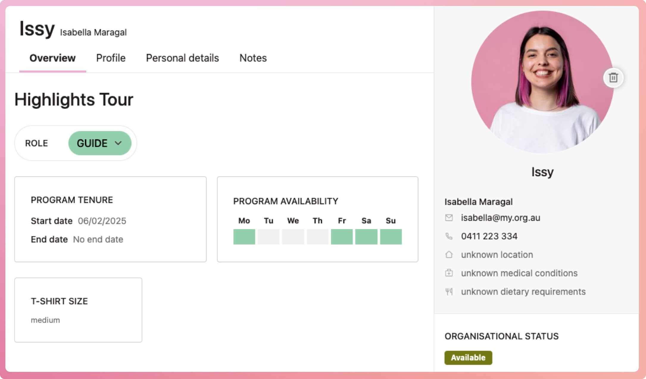Image resolution: width=646 pixels, height=379 pixels.
Task: Go to the Notes tab
Action: click(x=253, y=58)
